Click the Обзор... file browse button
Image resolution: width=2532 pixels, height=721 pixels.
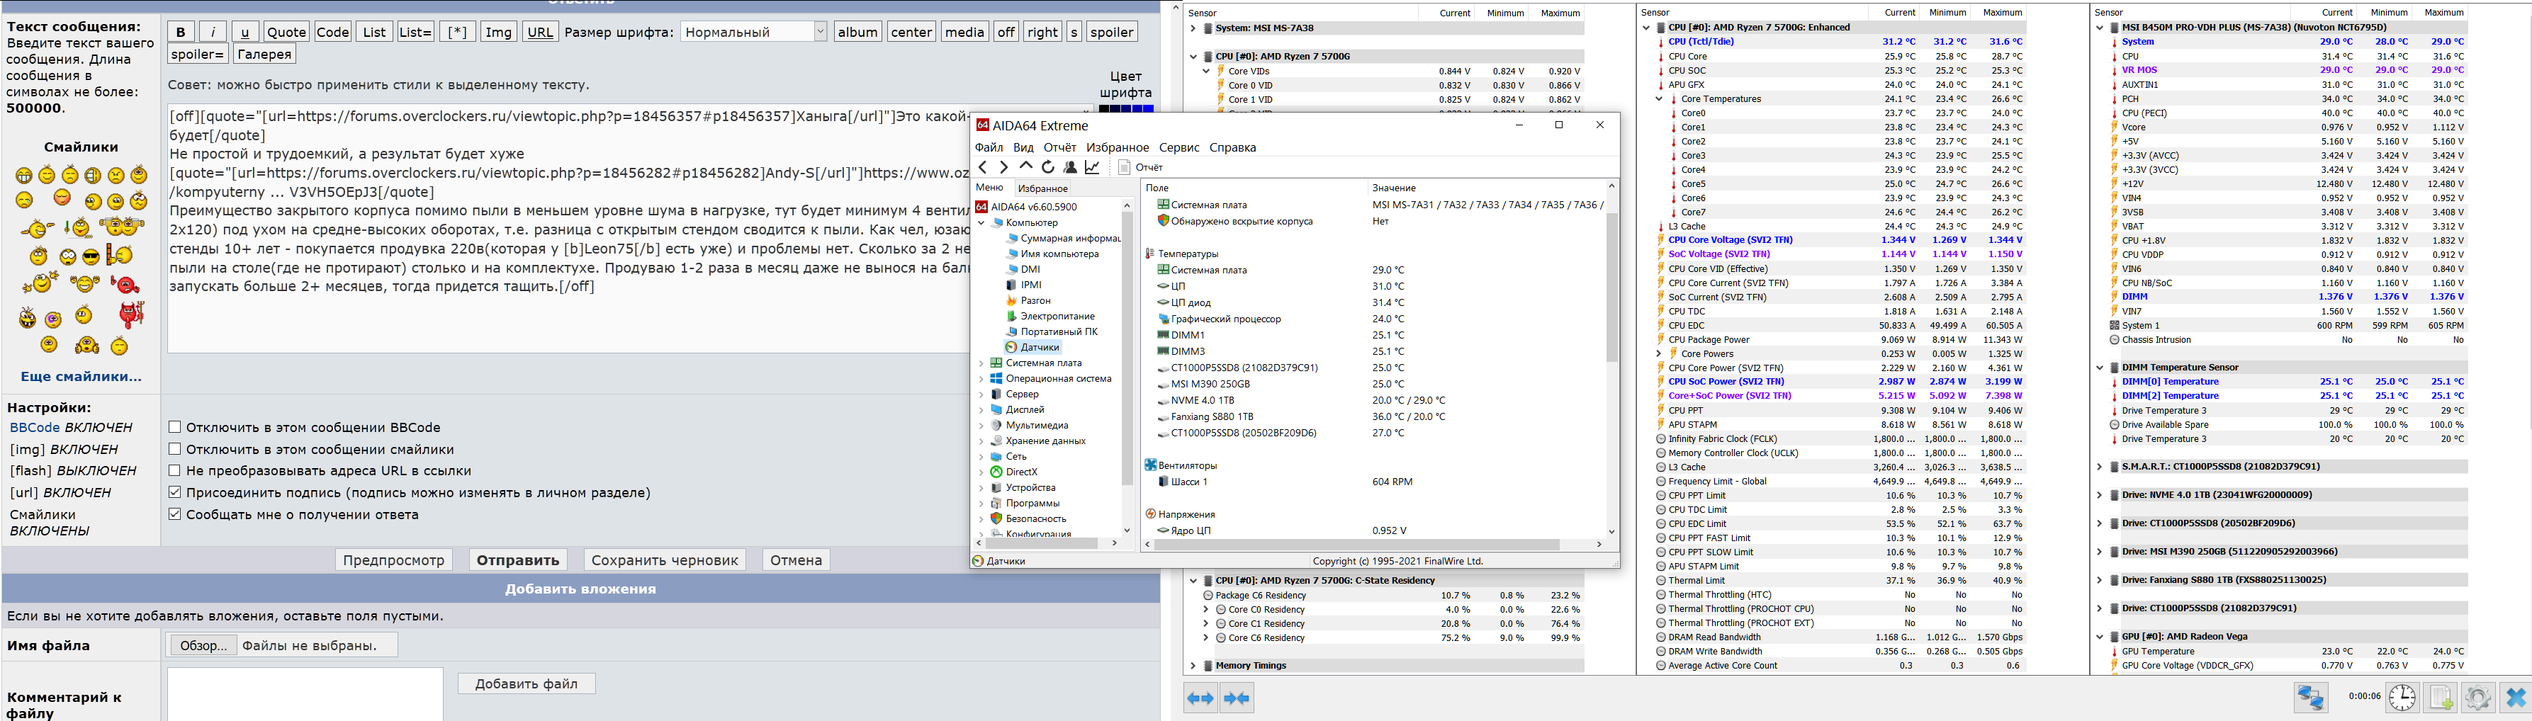click(x=203, y=645)
